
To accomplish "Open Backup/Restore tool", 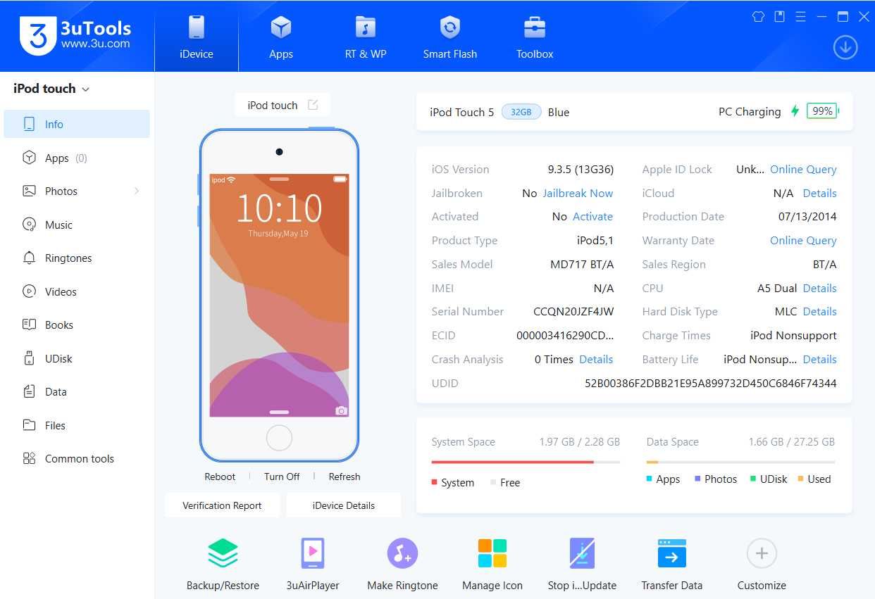I will (x=223, y=563).
